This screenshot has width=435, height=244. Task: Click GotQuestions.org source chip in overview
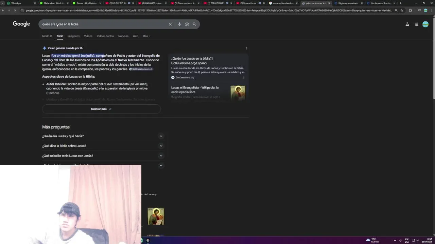tap(141, 69)
